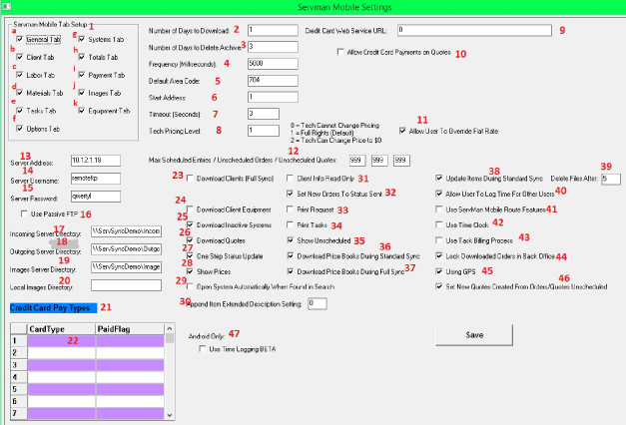Click the Timeout (Seconds) field
The width and height of the screenshot is (626, 425).
click(264, 114)
